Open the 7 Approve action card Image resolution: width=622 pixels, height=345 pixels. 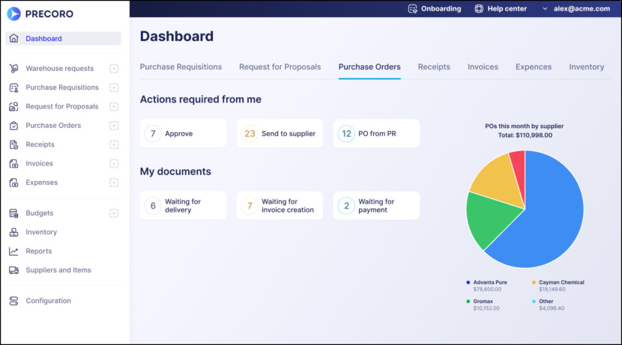point(184,133)
